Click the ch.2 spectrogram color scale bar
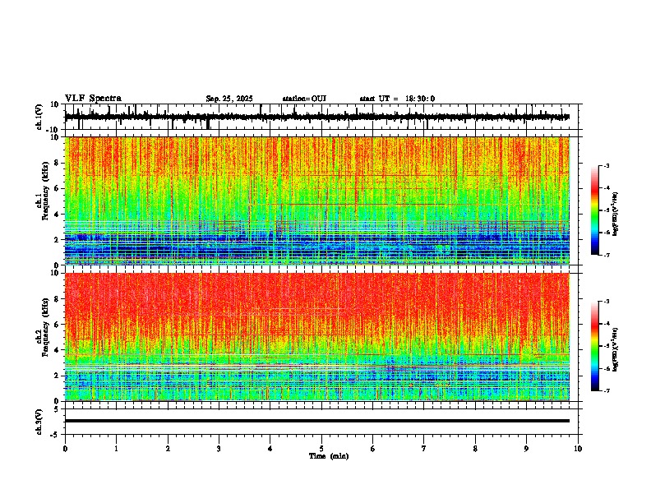This screenshot has height=503, width=651. pyautogui.click(x=594, y=346)
